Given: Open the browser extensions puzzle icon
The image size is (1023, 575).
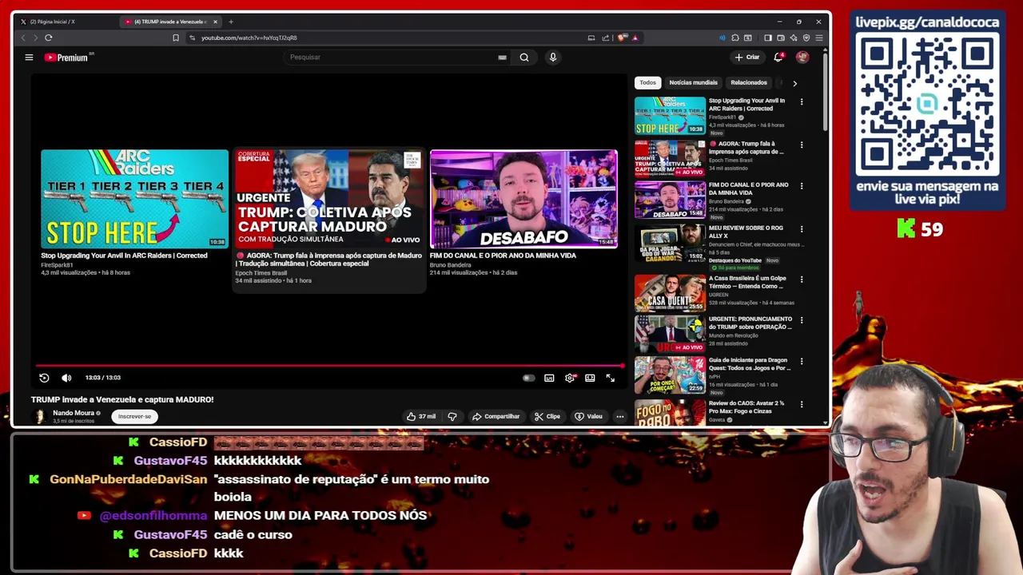Looking at the screenshot, I should click(x=735, y=38).
